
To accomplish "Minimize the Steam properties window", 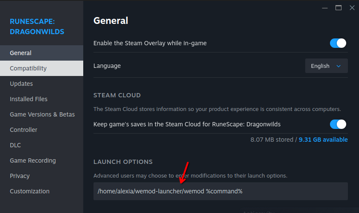I will pyautogui.click(x=326, y=8).
